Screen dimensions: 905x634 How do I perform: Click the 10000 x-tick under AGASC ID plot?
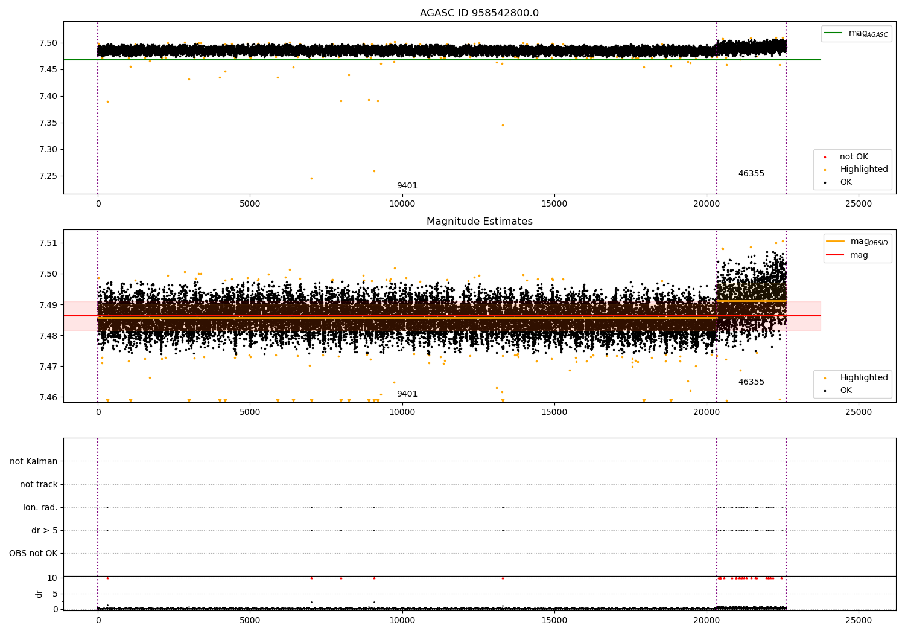402,203
